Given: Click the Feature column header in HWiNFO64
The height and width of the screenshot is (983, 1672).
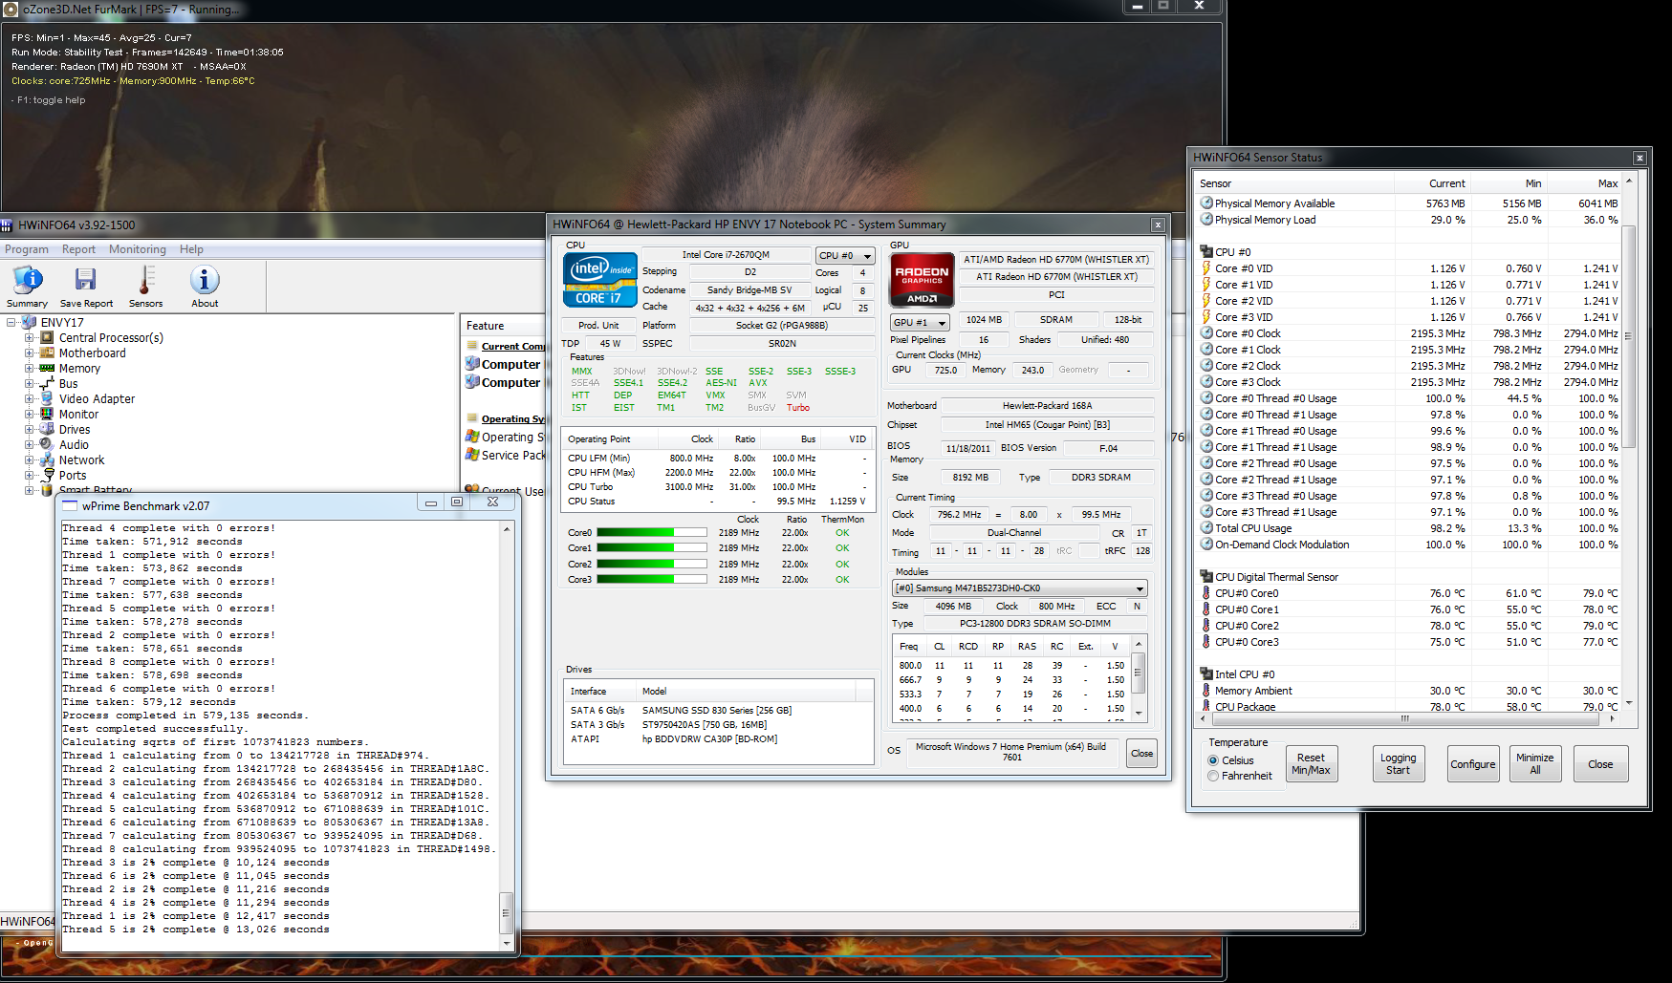Looking at the screenshot, I should [502, 326].
